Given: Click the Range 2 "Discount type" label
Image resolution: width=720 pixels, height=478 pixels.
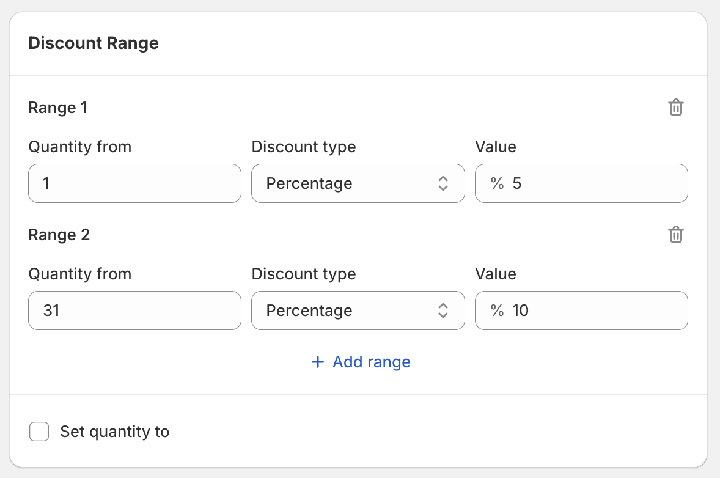Looking at the screenshot, I should click(x=304, y=274).
